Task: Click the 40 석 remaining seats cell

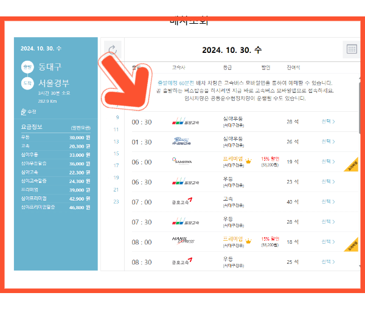Action: click(x=293, y=202)
